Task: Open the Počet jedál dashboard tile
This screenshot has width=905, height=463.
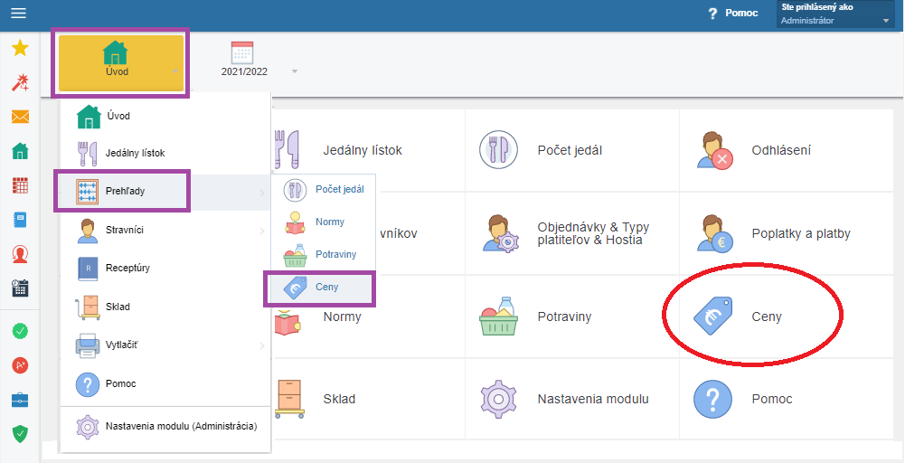Action: (572, 150)
